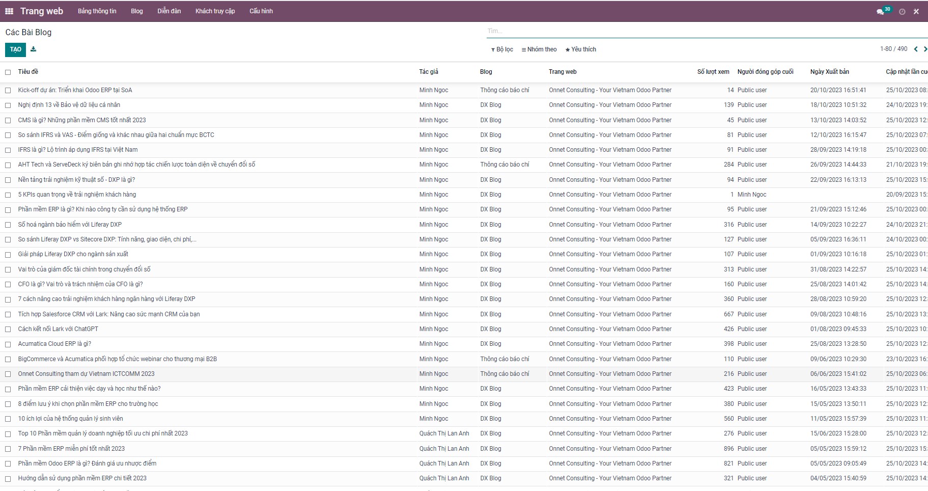Open the Cấu hình menu
Image resolution: width=928 pixels, height=491 pixels.
coord(261,11)
